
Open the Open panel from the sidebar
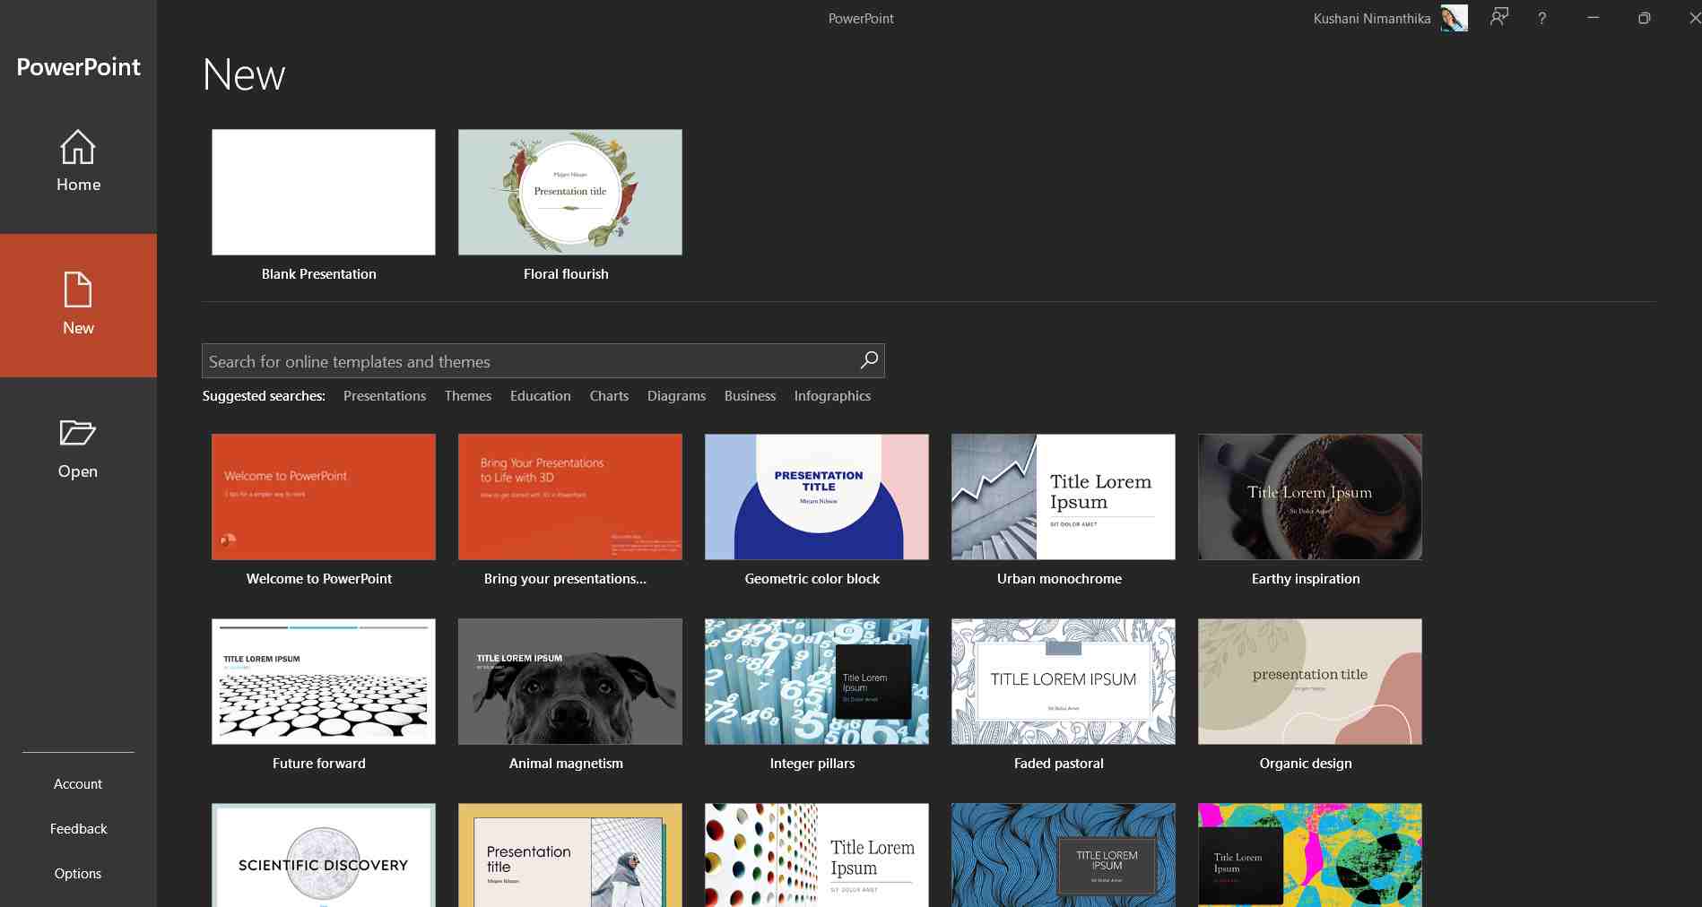click(78, 448)
